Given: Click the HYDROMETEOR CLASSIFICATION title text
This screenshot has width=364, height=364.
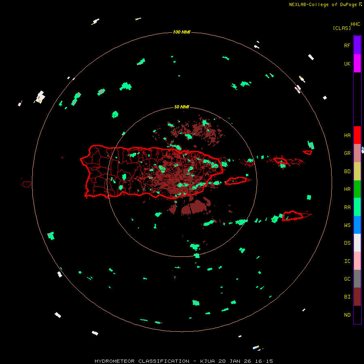Looking at the screenshot, I should [142, 361].
